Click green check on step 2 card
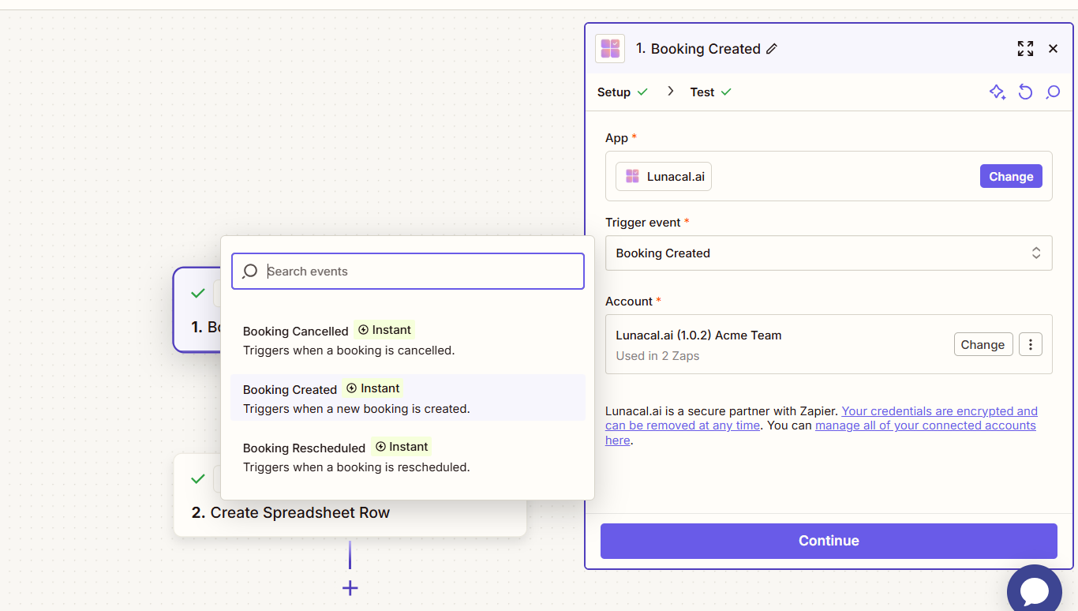The height and width of the screenshot is (611, 1078). (198, 479)
